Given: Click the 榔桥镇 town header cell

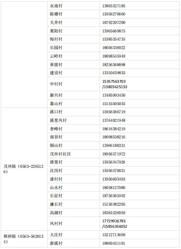Looking at the screenshot, I should click(x=24, y=239).
